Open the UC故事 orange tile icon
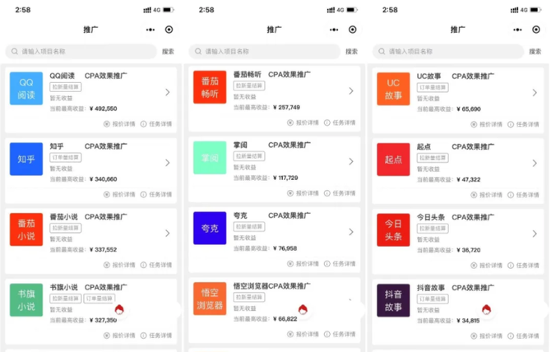 393,89
